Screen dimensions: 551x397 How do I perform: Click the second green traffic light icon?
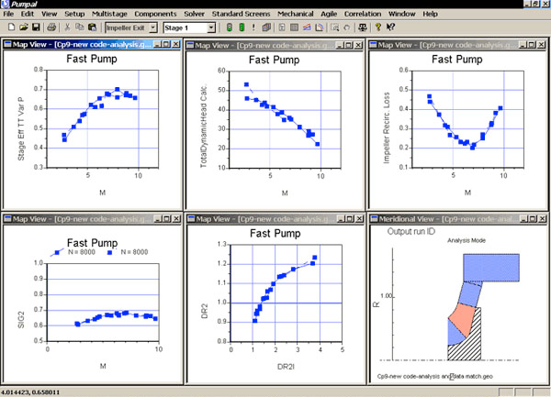coord(242,28)
